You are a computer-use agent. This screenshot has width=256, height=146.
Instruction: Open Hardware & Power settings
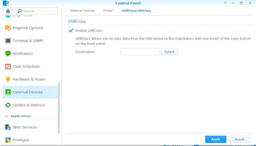(x=30, y=79)
